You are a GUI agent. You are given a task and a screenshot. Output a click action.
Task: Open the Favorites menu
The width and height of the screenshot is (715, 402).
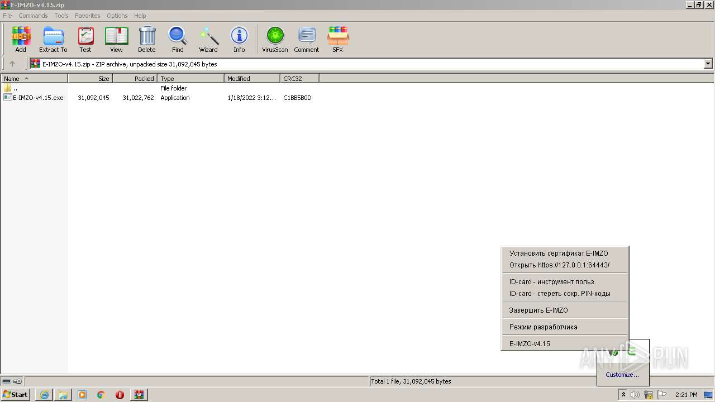coord(88,16)
